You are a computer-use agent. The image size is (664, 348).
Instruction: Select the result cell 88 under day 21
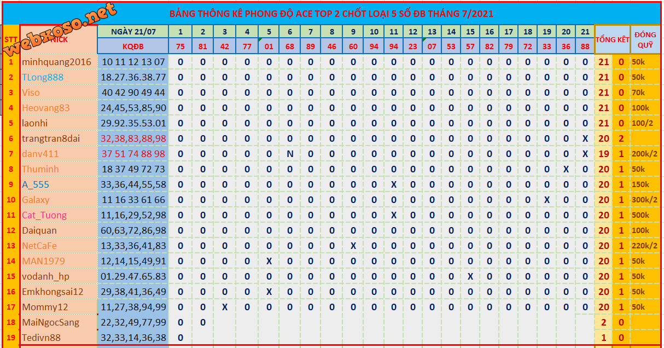(x=585, y=46)
